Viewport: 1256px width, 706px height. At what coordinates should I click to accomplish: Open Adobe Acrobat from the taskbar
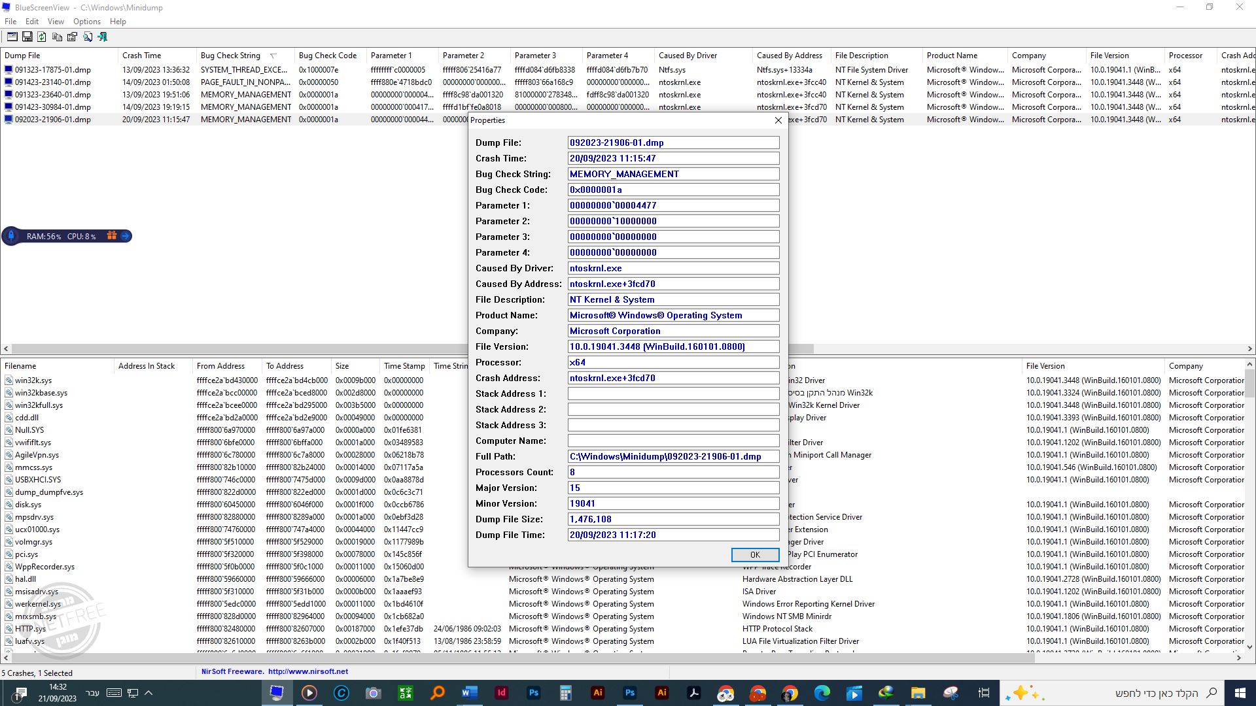(693, 693)
